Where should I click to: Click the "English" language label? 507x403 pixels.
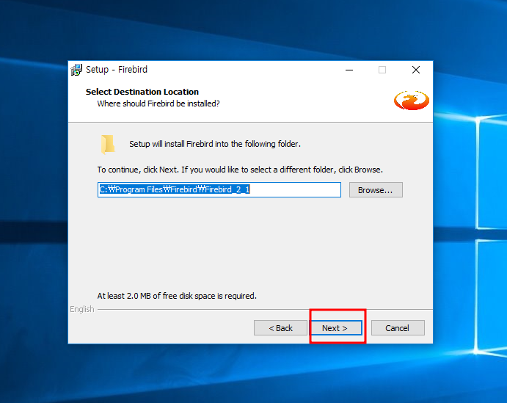point(81,309)
